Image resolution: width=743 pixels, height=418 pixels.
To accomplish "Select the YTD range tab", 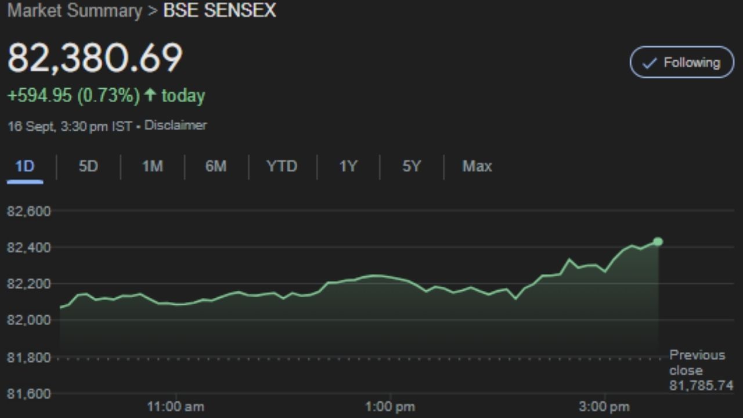I will click(x=282, y=167).
